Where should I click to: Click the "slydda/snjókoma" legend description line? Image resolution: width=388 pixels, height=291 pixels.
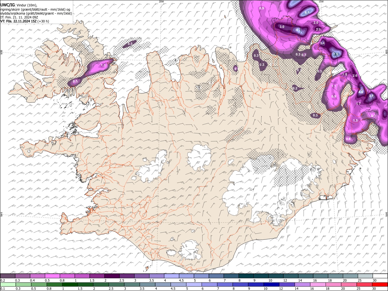36,13
